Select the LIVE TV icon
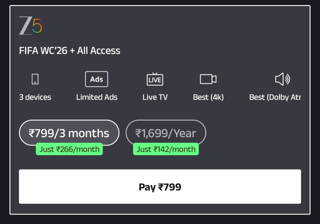The image size is (320, 224). (x=155, y=79)
